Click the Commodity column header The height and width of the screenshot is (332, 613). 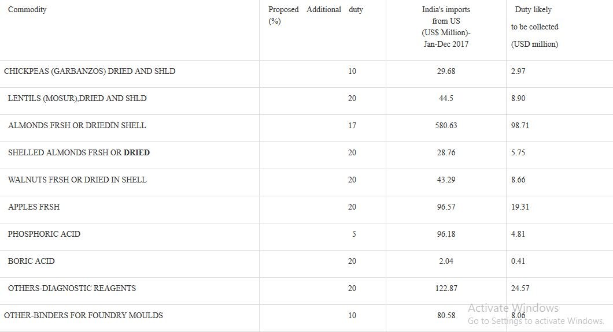coord(27,9)
